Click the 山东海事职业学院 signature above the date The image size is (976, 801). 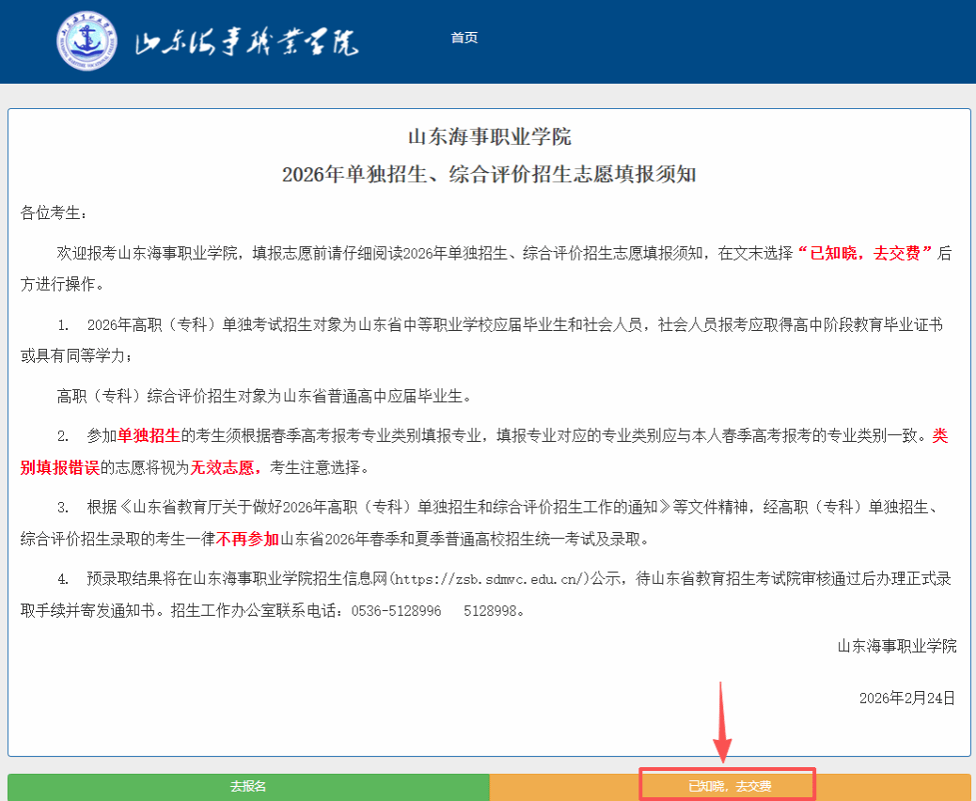(x=896, y=646)
